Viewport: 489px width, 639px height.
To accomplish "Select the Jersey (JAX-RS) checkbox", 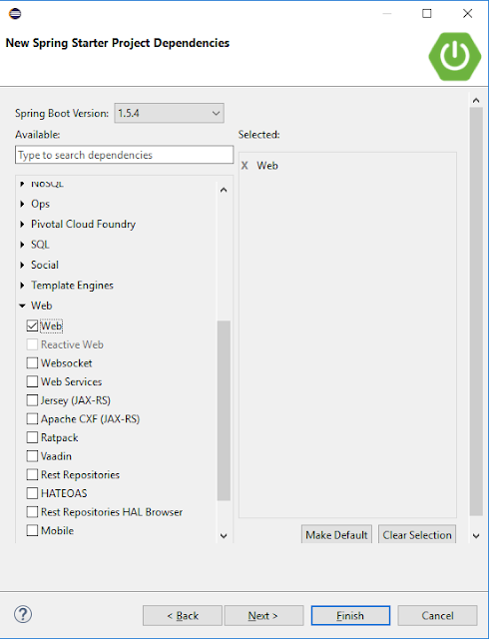I will click(32, 400).
